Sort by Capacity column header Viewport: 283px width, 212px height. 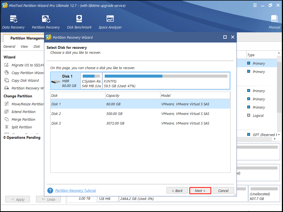pyautogui.click(x=133, y=95)
